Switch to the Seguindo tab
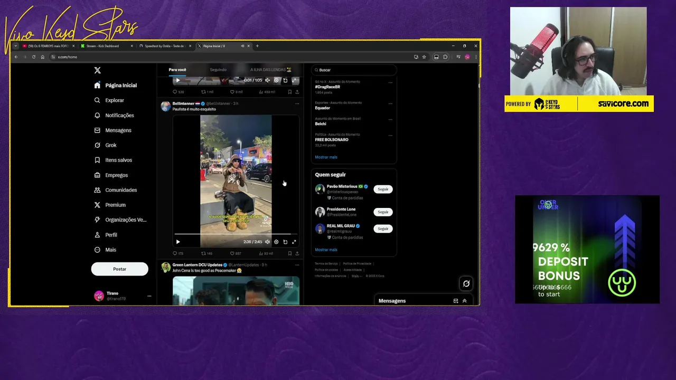This screenshot has height=380, width=676. [218, 70]
